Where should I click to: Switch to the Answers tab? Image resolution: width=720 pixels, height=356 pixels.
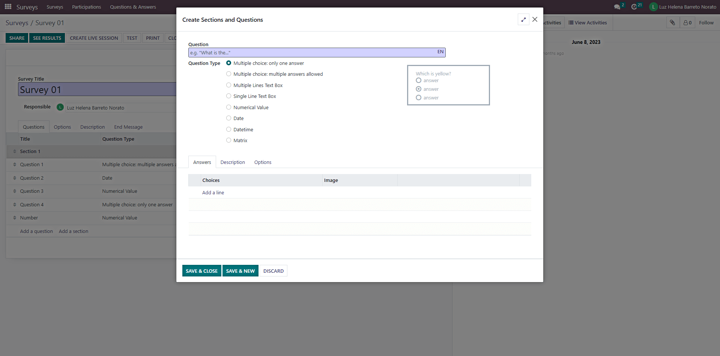tap(202, 162)
